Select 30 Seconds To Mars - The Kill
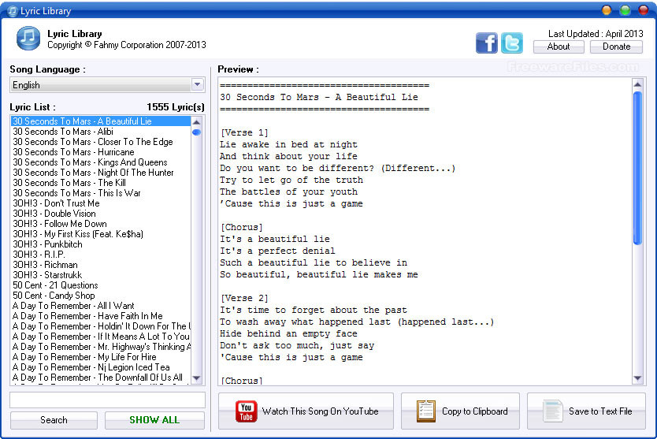657x439 pixels. (101, 183)
